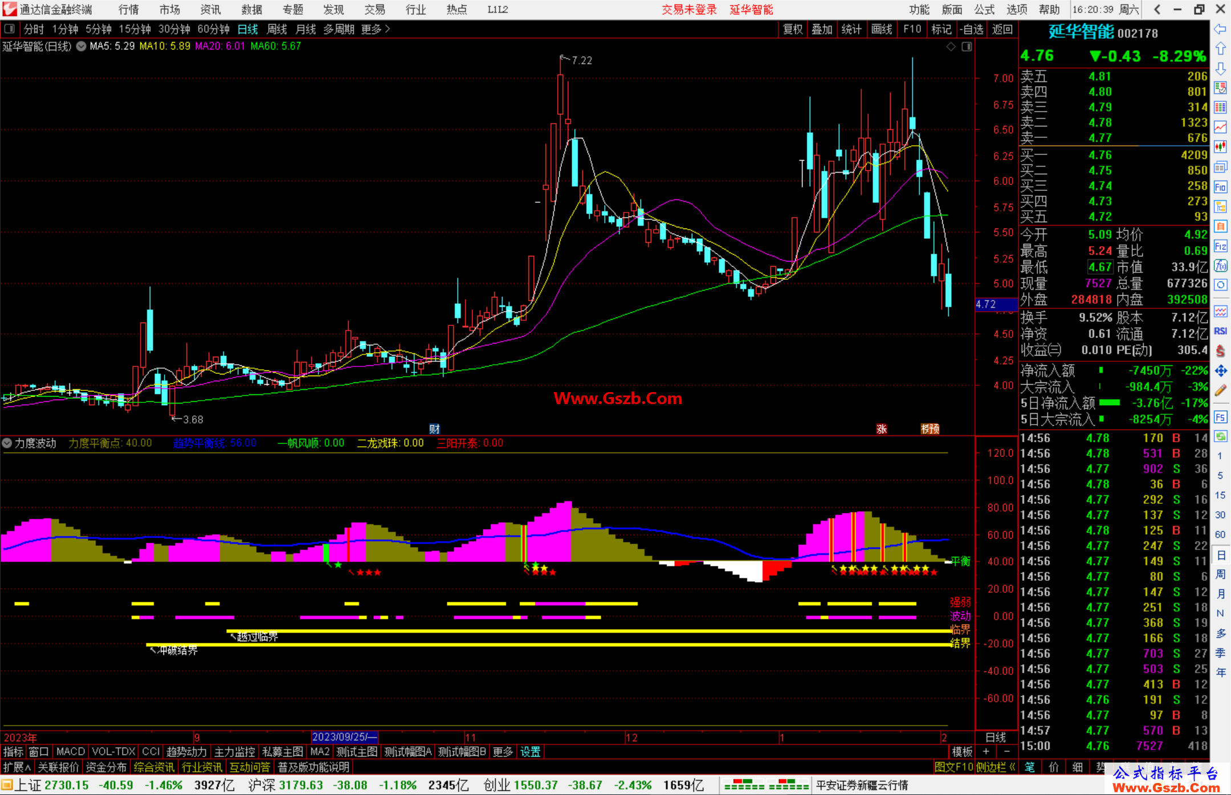Switch chart to 1分钟 period

(x=65, y=29)
